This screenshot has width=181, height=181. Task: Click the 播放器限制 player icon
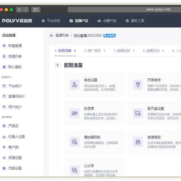[x=74, y=142]
